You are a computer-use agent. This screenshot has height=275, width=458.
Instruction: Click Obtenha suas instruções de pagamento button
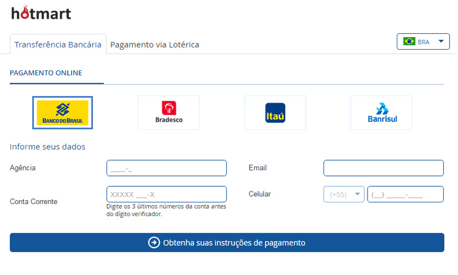pyautogui.click(x=227, y=242)
